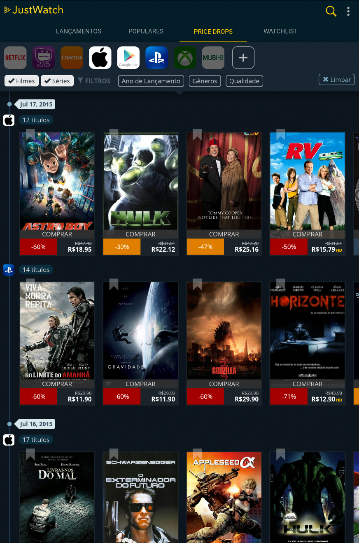Bookmark Astro Boy to watchlist
Viewport: 359px width, 543px height.
(x=30, y=135)
